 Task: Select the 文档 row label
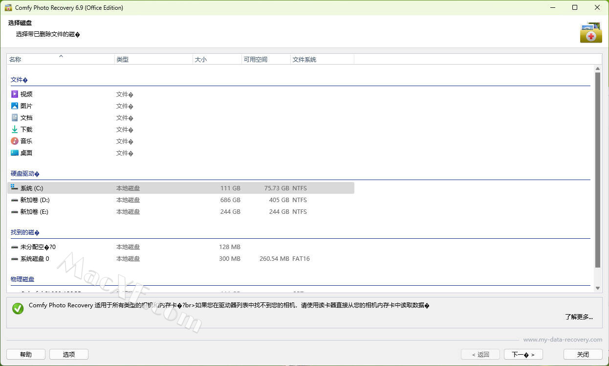point(26,117)
